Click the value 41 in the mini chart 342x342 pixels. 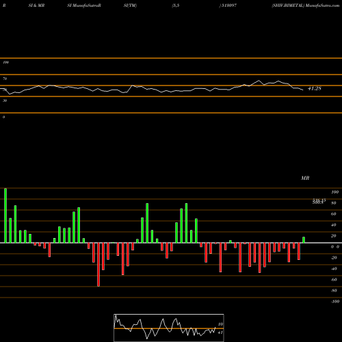point(220,332)
